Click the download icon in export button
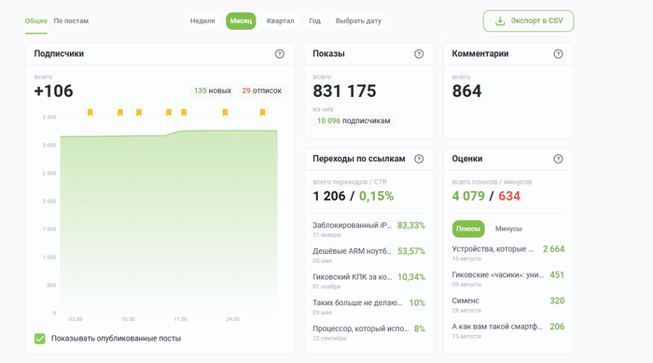 pos(500,21)
